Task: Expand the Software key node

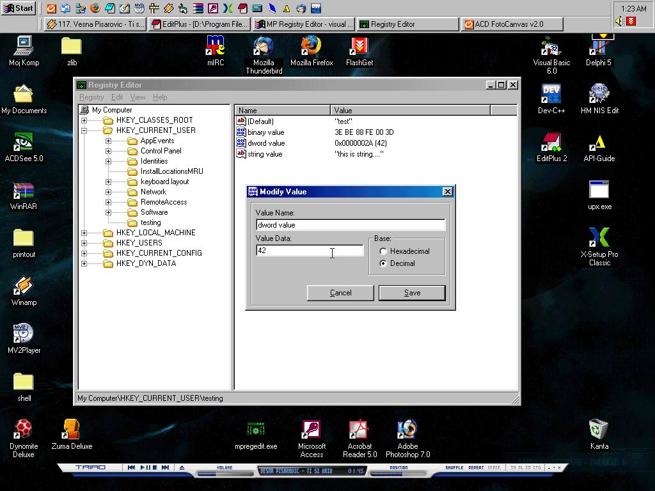Action: pyautogui.click(x=108, y=212)
